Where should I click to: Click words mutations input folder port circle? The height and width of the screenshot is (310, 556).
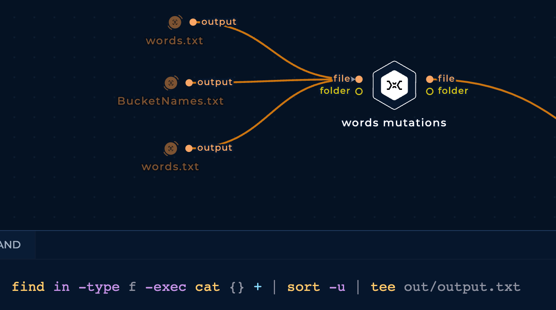[x=359, y=91]
